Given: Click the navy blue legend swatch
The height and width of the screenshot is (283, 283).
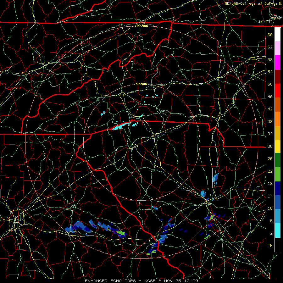Looking at the screenshot, I should [278, 188].
